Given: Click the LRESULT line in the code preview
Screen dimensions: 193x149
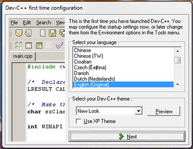Looking at the screenshot, I should point(46,89).
